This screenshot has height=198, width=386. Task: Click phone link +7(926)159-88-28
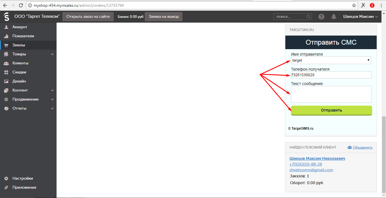[x=306, y=164]
